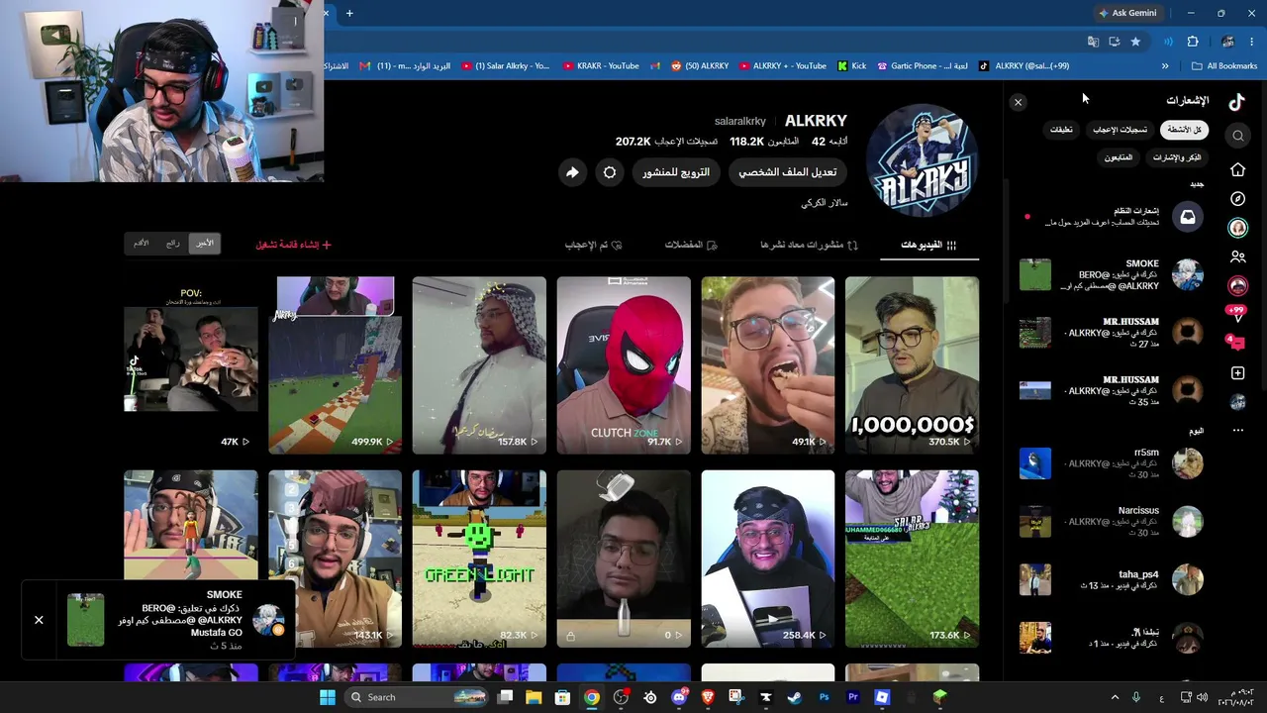The width and height of the screenshot is (1267, 713).
Task: Open File Explorer from the taskbar
Action: pos(534,697)
